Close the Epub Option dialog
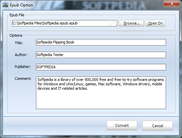This screenshot has width=182, height=138. [x=172, y=3]
